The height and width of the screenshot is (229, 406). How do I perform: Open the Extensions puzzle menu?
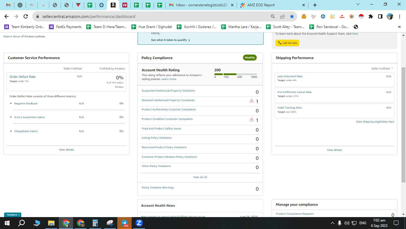coord(371,16)
